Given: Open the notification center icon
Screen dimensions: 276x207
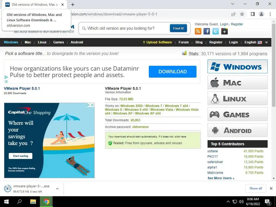Looking at the screenshot, I should coord(268,202).
